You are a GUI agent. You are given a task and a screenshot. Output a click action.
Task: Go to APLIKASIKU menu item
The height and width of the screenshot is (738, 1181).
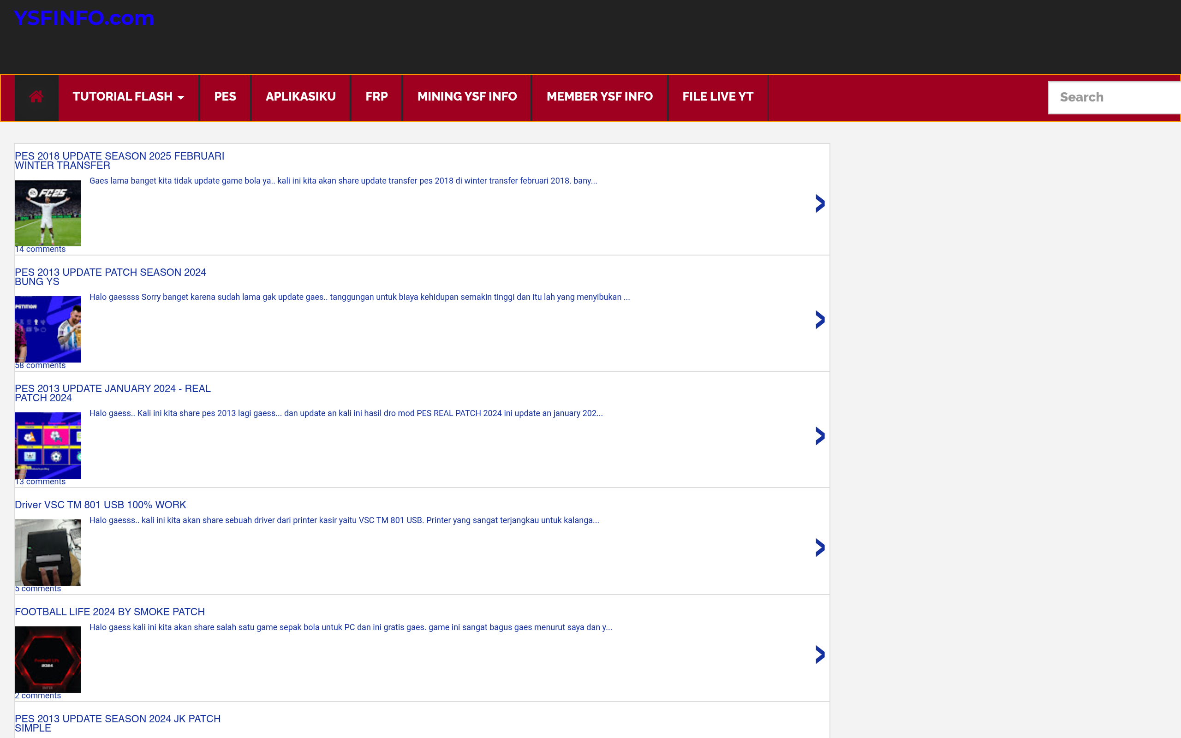(301, 97)
